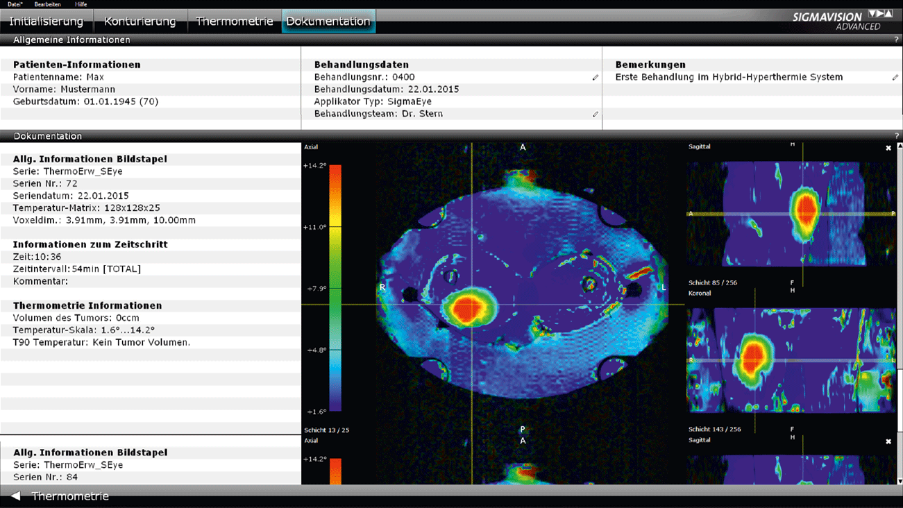Viewport: 903px width, 508px height.
Task: Switch to the Konturierung tab
Action: click(x=140, y=21)
